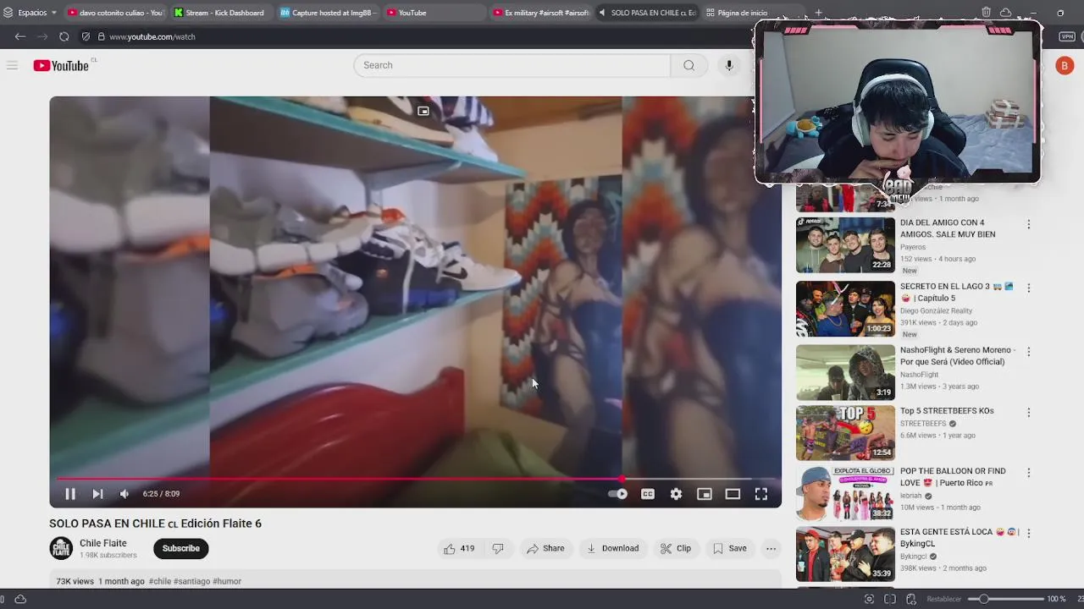Switch to the plain YouTube tab
The height and width of the screenshot is (609, 1084).
click(434, 13)
